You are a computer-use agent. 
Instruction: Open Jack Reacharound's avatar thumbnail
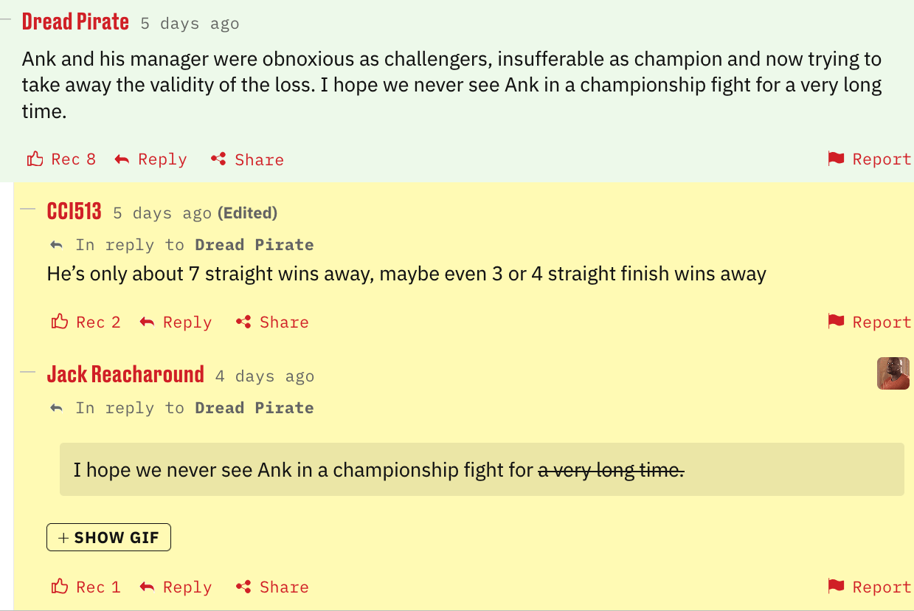pyautogui.click(x=893, y=373)
